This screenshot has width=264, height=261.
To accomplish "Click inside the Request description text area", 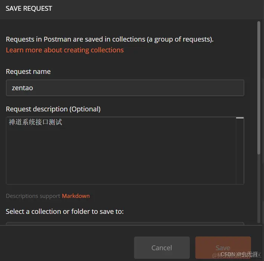I will (x=125, y=150).
